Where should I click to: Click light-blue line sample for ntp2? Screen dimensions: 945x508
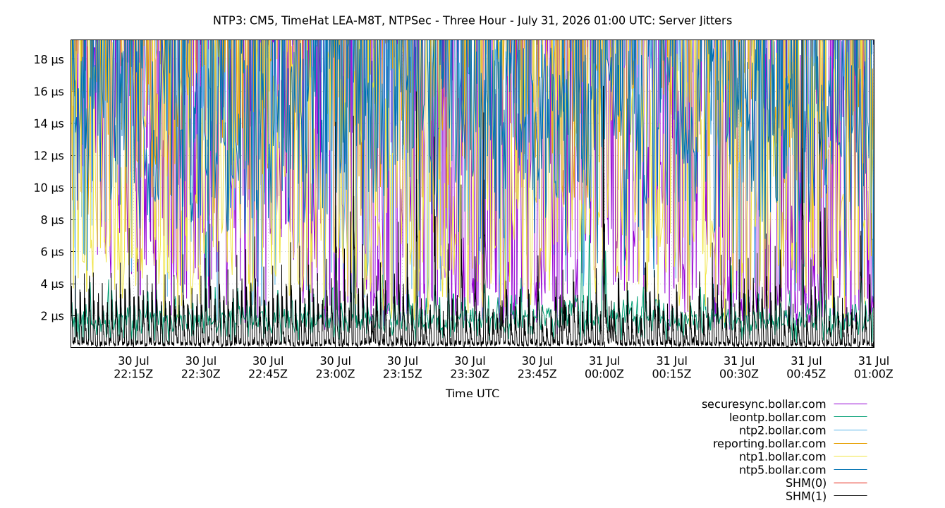pyautogui.click(x=850, y=430)
